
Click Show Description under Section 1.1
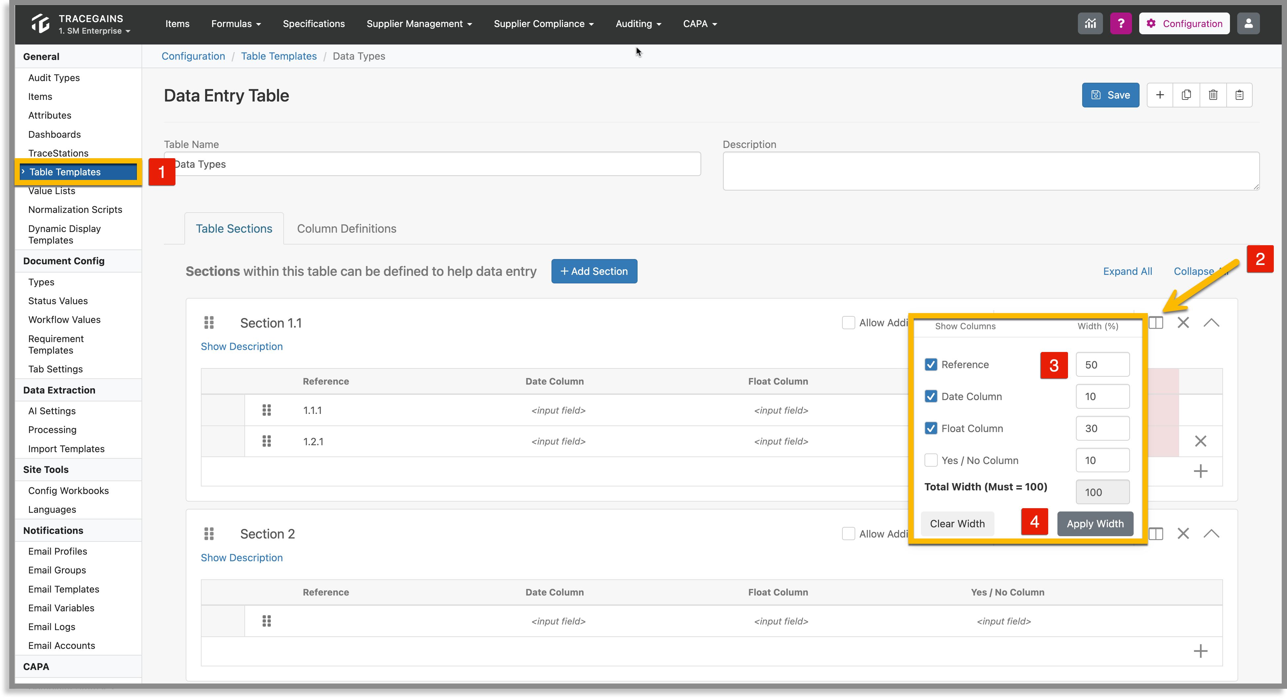coord(242,346)
